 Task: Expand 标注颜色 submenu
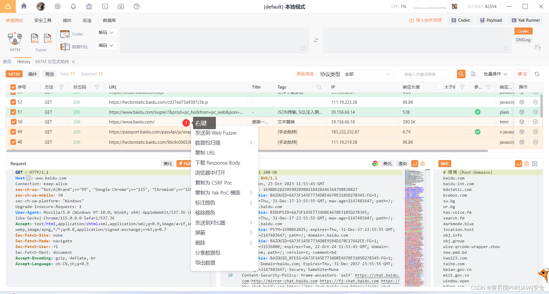224,203
